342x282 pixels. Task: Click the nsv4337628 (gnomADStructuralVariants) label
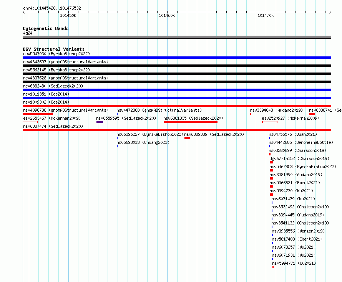click(66, 78)
